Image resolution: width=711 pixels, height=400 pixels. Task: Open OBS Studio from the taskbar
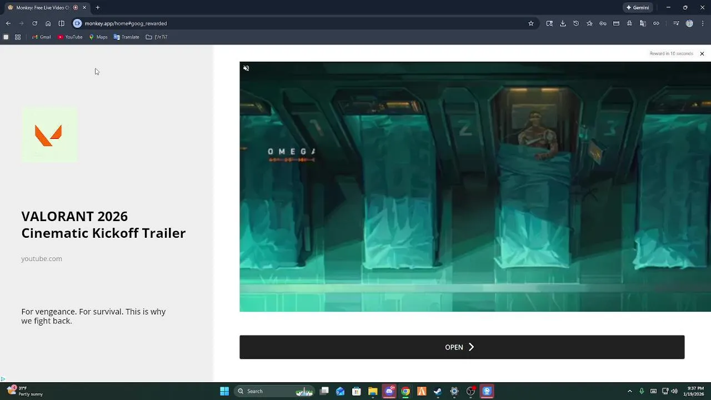pyautogui.click(x=470, y=391)
